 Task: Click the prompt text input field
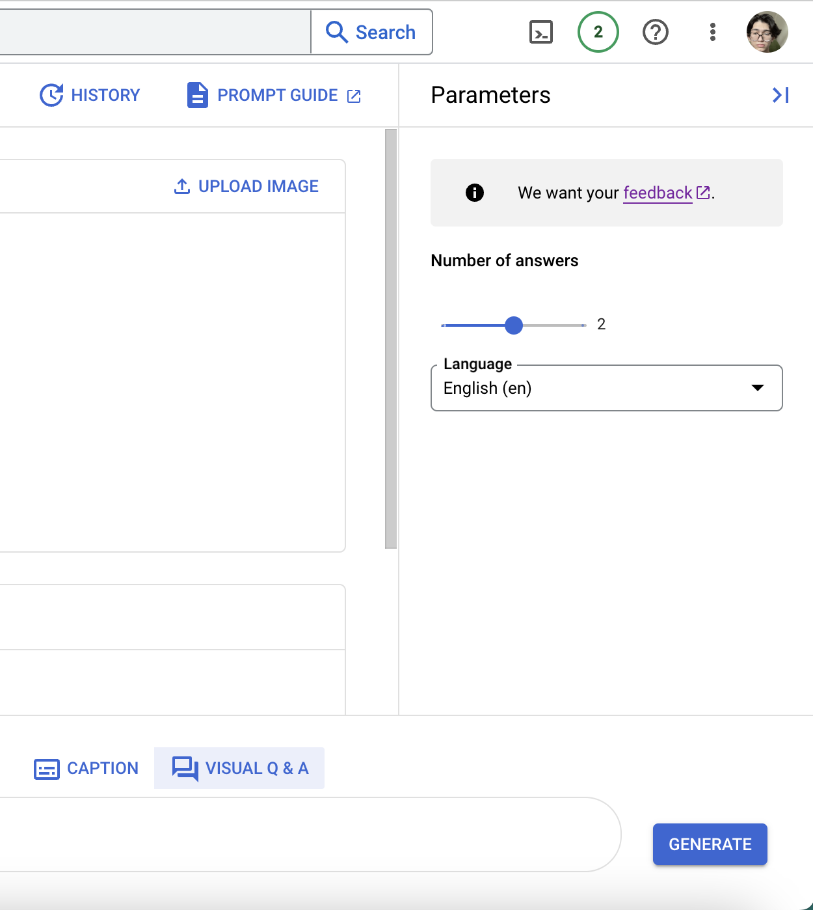(x=306, y=834)
